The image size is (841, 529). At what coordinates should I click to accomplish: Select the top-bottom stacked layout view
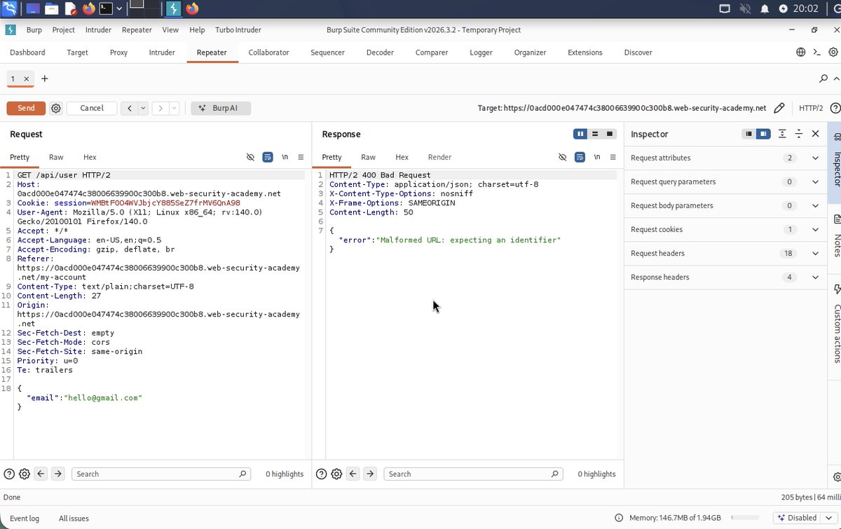pos(595,134)
